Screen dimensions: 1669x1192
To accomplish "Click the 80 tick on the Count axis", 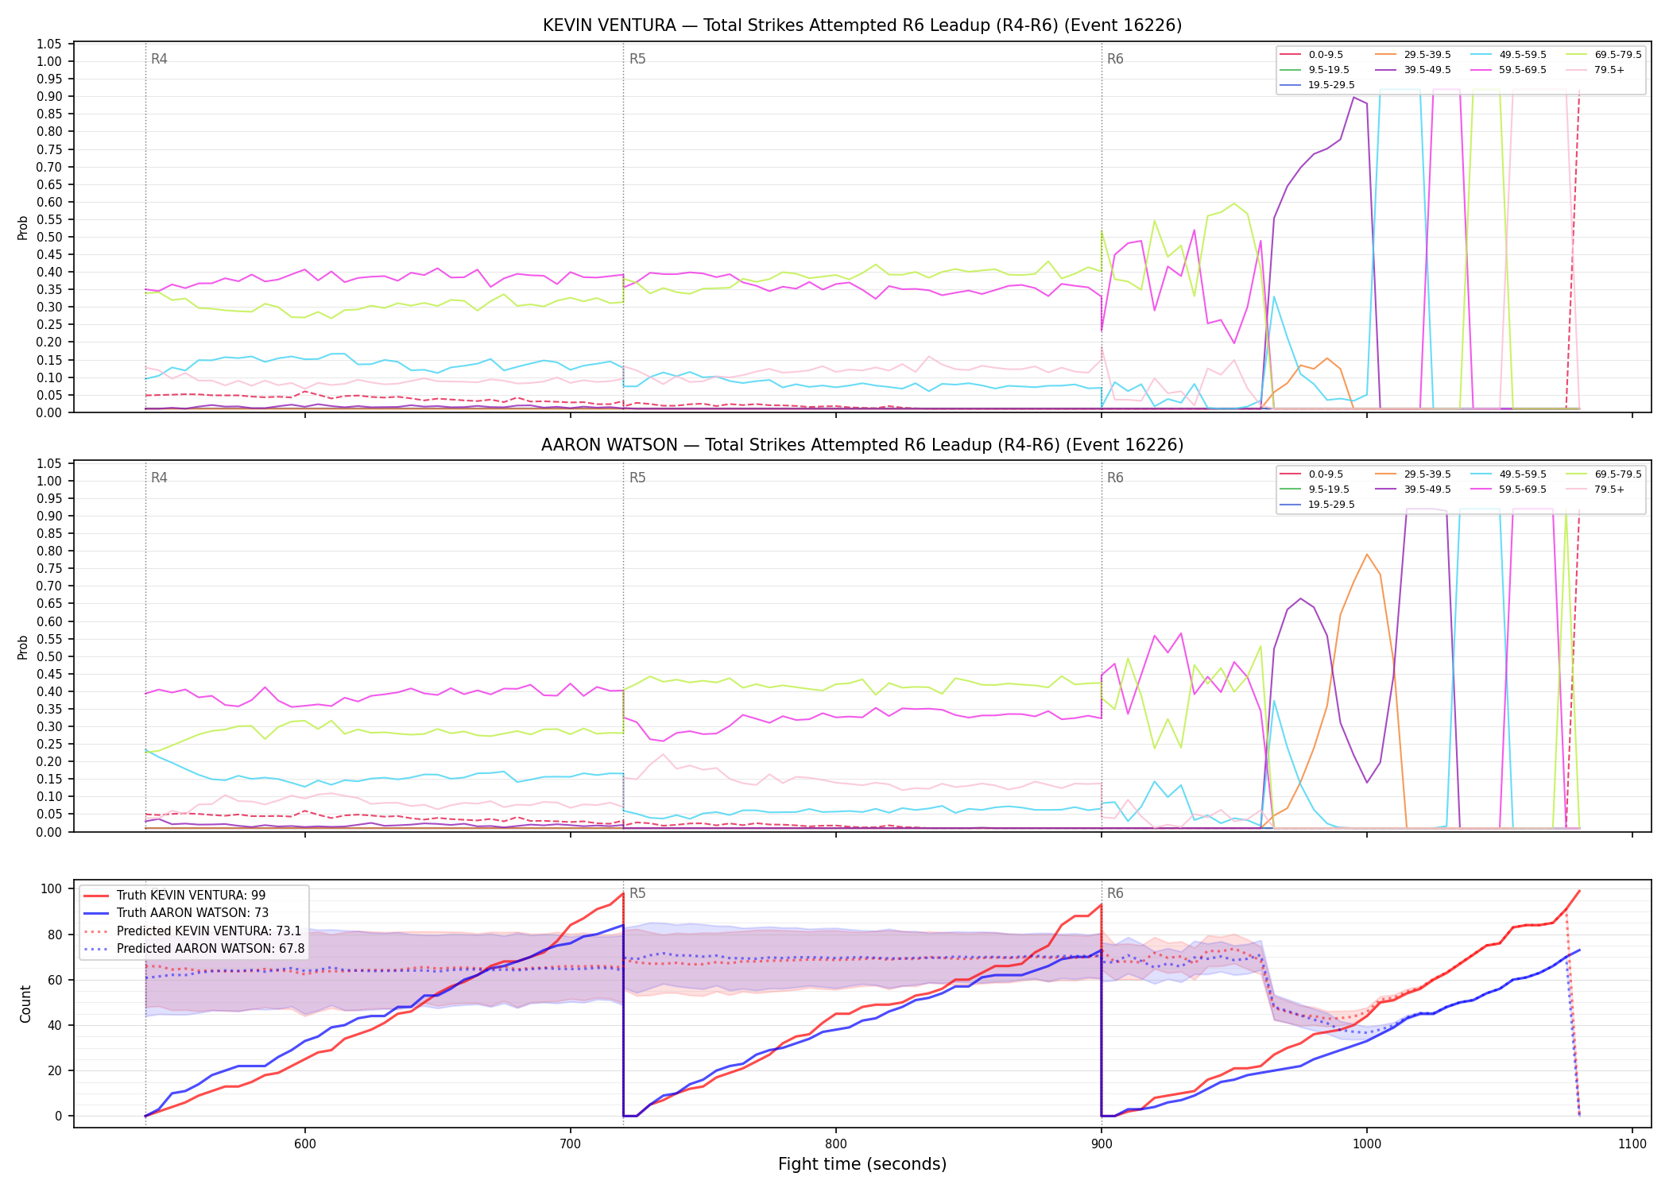I will (x=56, y=935).
